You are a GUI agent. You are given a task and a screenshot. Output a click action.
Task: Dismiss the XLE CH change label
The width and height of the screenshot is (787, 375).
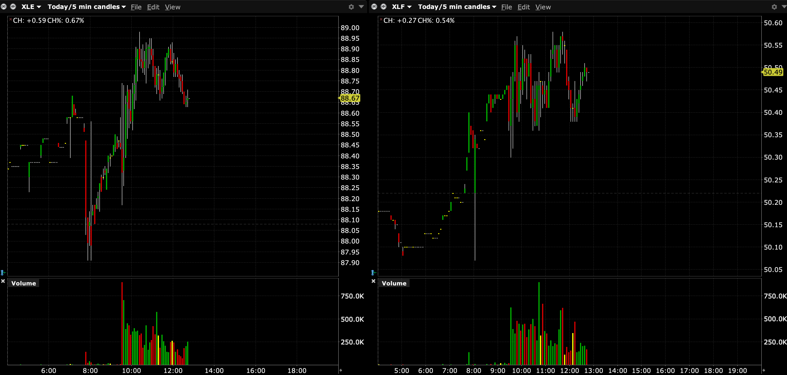pyautogui.click(x=11, y=19)
